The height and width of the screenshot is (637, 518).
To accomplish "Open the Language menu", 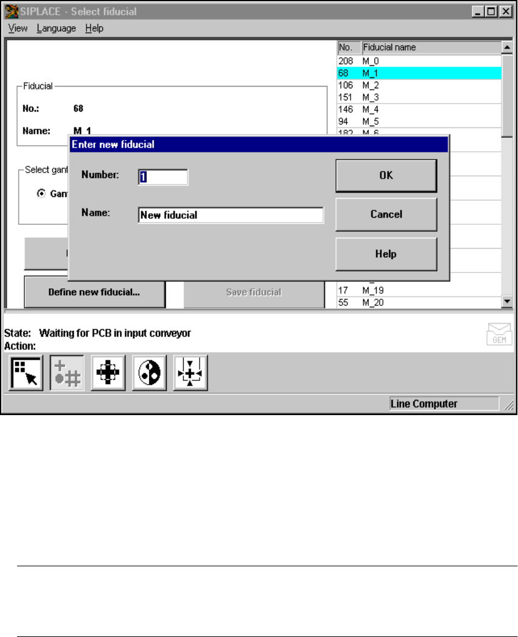I will coord(57,29).
